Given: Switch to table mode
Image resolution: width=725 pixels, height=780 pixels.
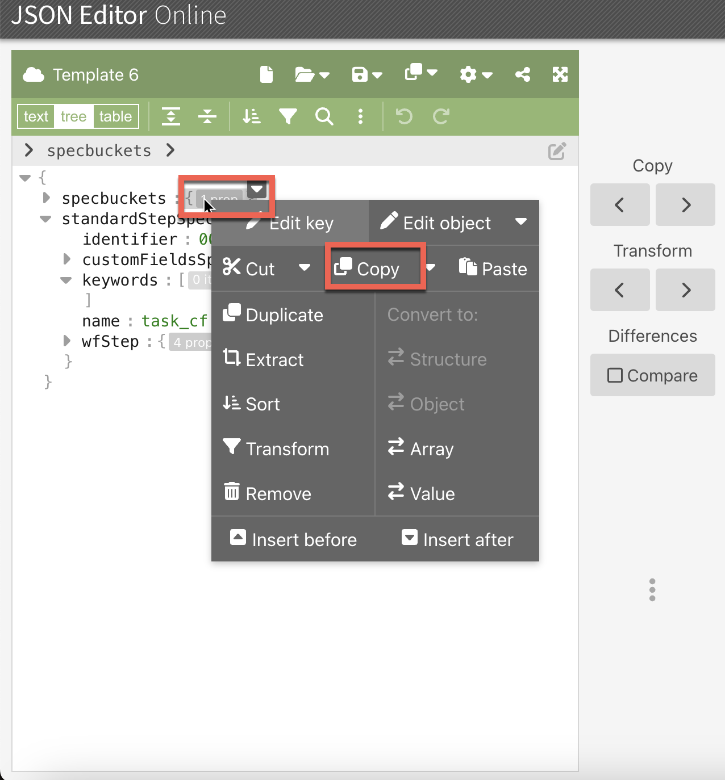Looking at the screenshot, I should click(115, 116).
